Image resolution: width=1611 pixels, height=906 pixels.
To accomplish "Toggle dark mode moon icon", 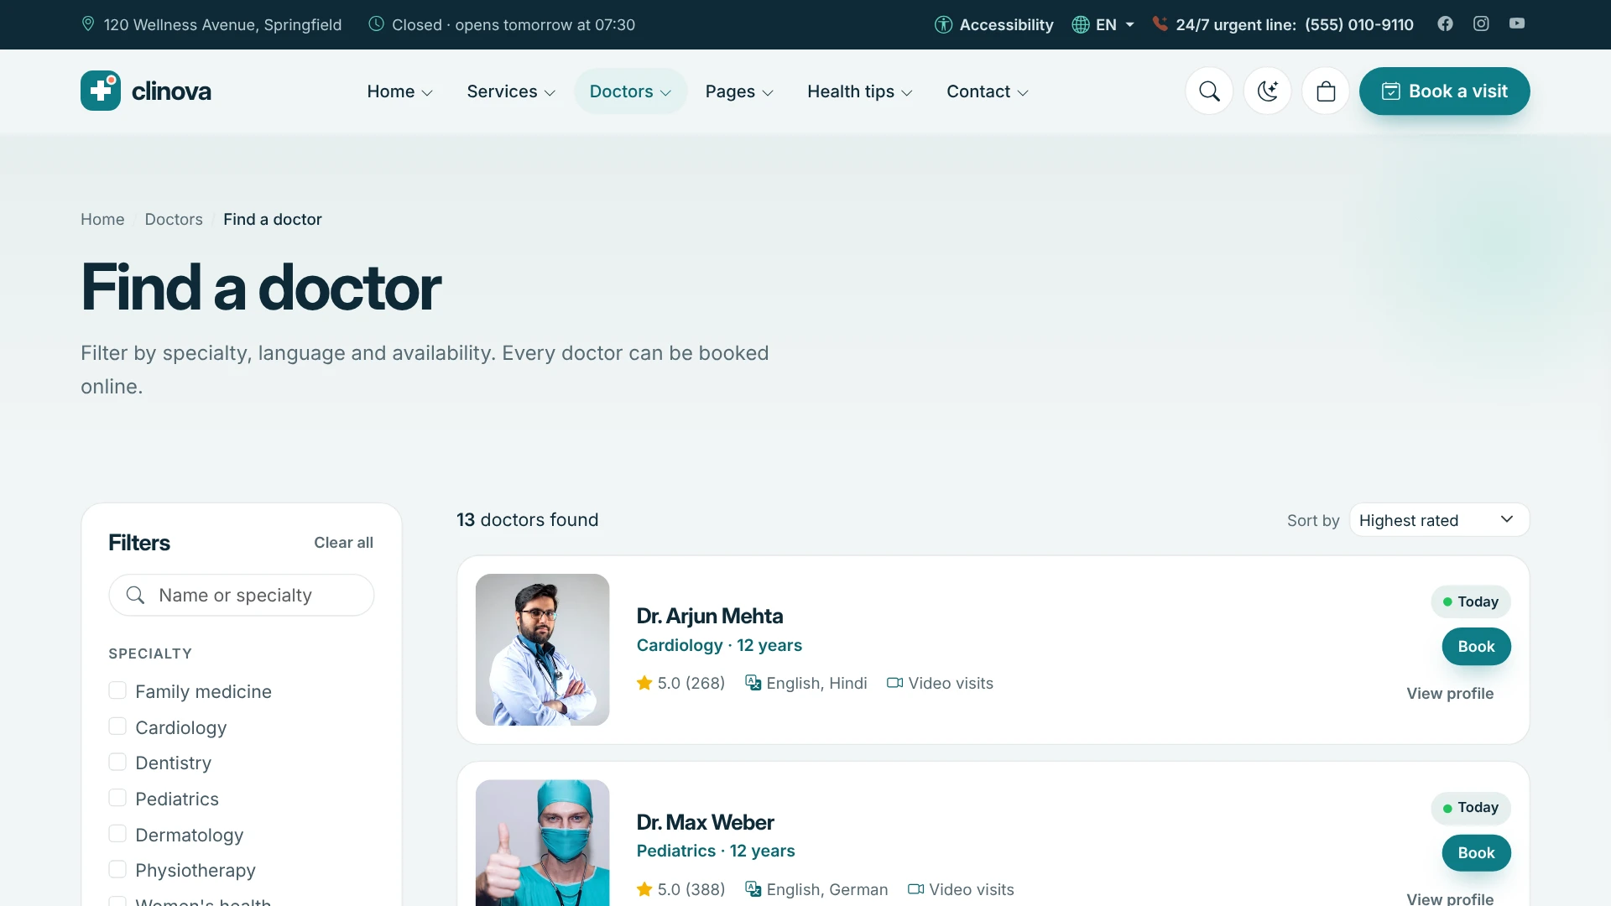I will [1267, 91].
